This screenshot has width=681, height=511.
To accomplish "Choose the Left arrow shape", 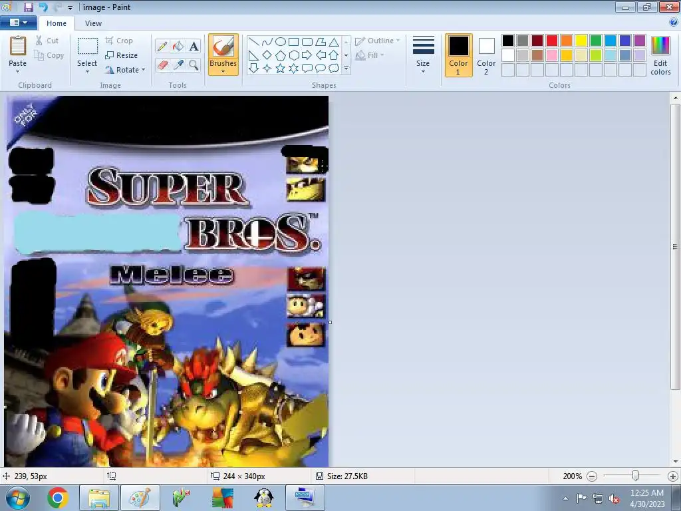I will pyautogui.click(x=321, y=55).
